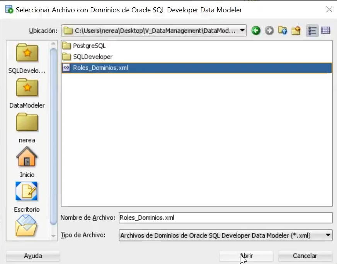Go up one folder level icon
337x264 pixels.
point(283,30)
